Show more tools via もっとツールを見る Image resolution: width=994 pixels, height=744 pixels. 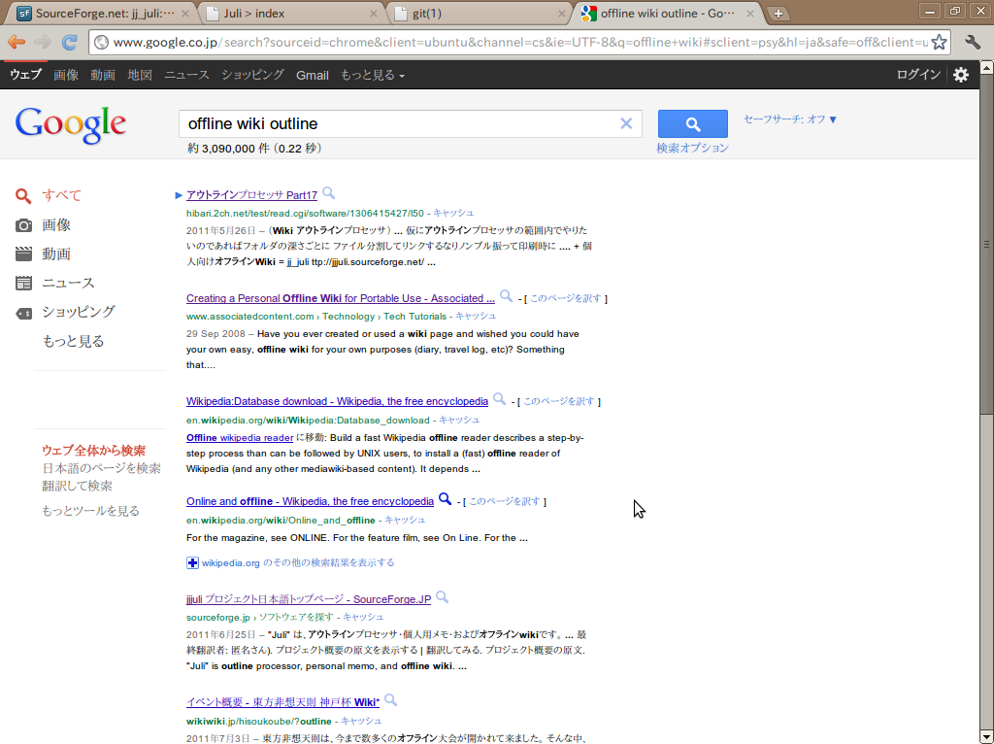click(90, 511)
